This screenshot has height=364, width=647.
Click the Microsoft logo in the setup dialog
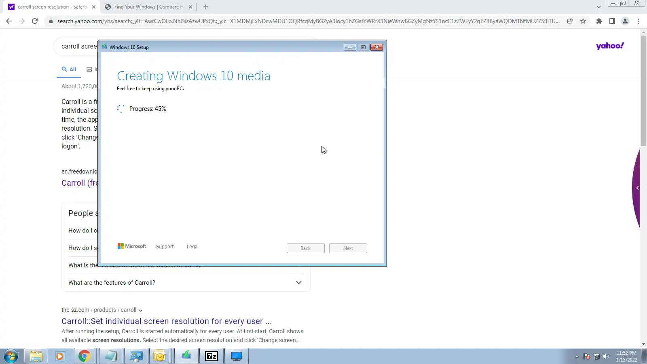132,246
